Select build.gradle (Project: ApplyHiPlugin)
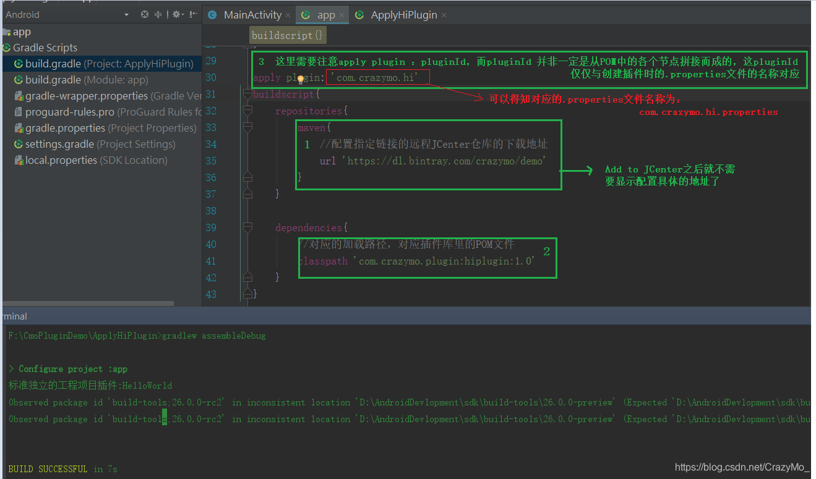Screen dimensions: 816x479 [101, 64]
